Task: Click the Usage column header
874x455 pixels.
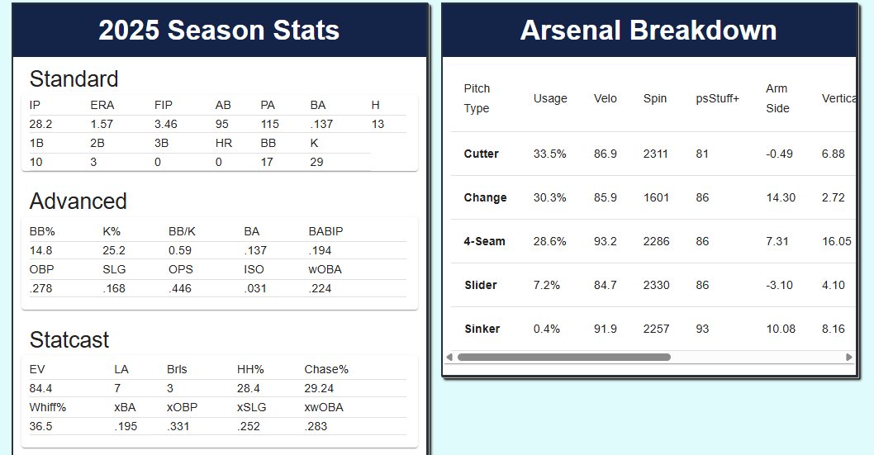Action: (550, 98)
